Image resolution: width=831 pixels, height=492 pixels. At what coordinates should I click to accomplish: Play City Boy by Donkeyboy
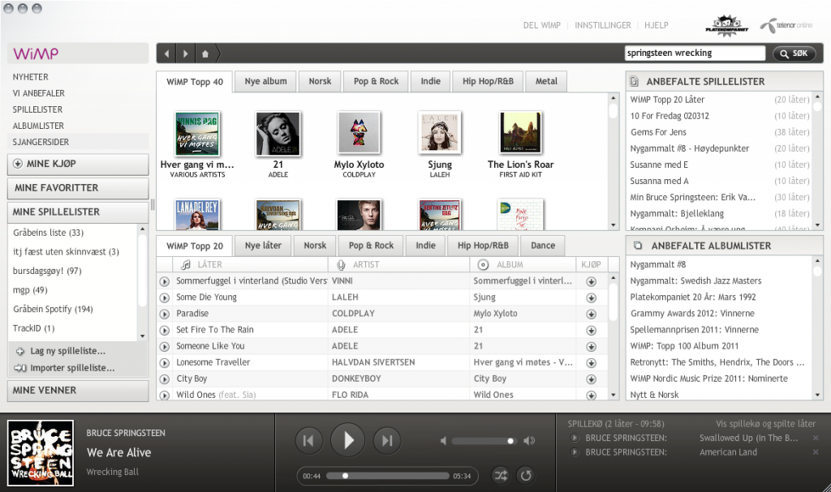click(x=165, y=379)
